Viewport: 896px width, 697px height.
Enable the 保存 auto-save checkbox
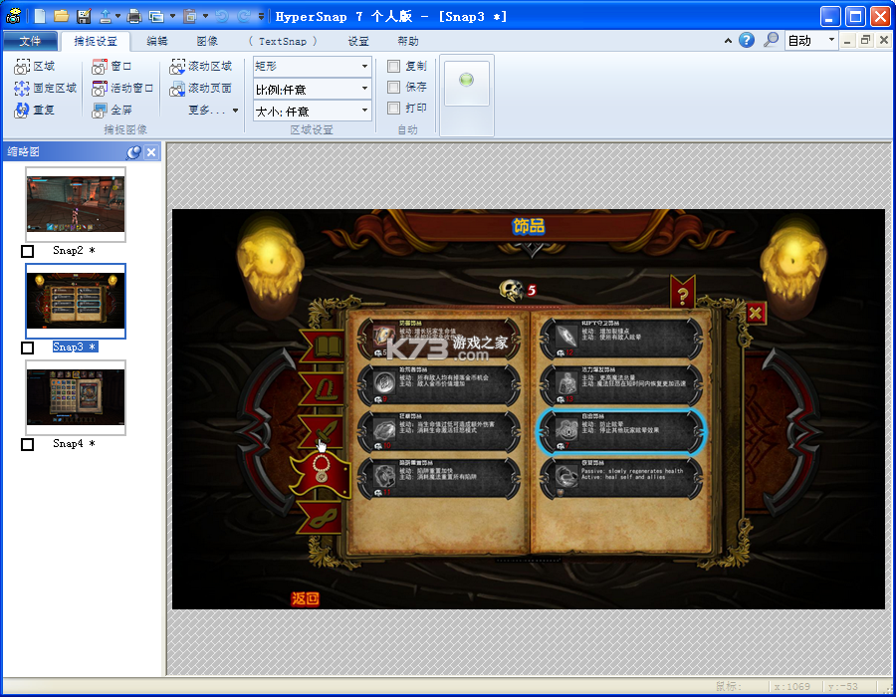(393, 87)
